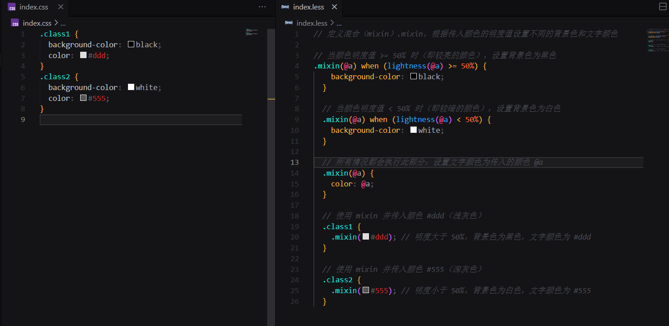Close the index.less tab
This screenshot has width=669, height=326.
pos(334,7)
